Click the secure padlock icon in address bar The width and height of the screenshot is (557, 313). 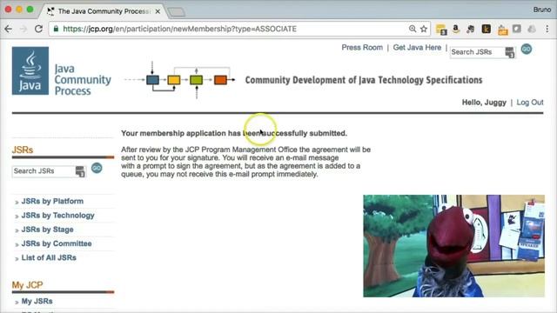click(x=56, y=29)
